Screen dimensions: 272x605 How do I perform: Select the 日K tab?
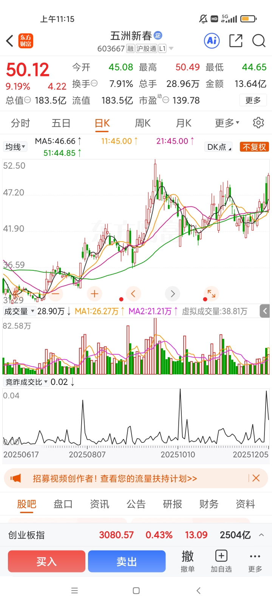102,124
